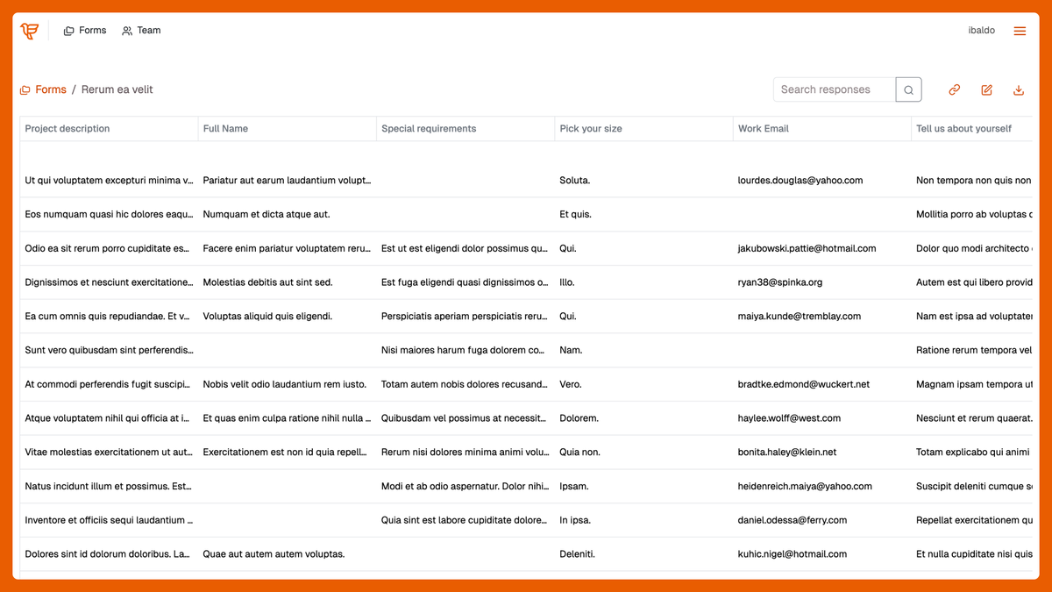Viewport: 1052px width, 592px height.
Task: Open the row starting with Dolores sint id dolorum
Action: click(x=526, y=553)
